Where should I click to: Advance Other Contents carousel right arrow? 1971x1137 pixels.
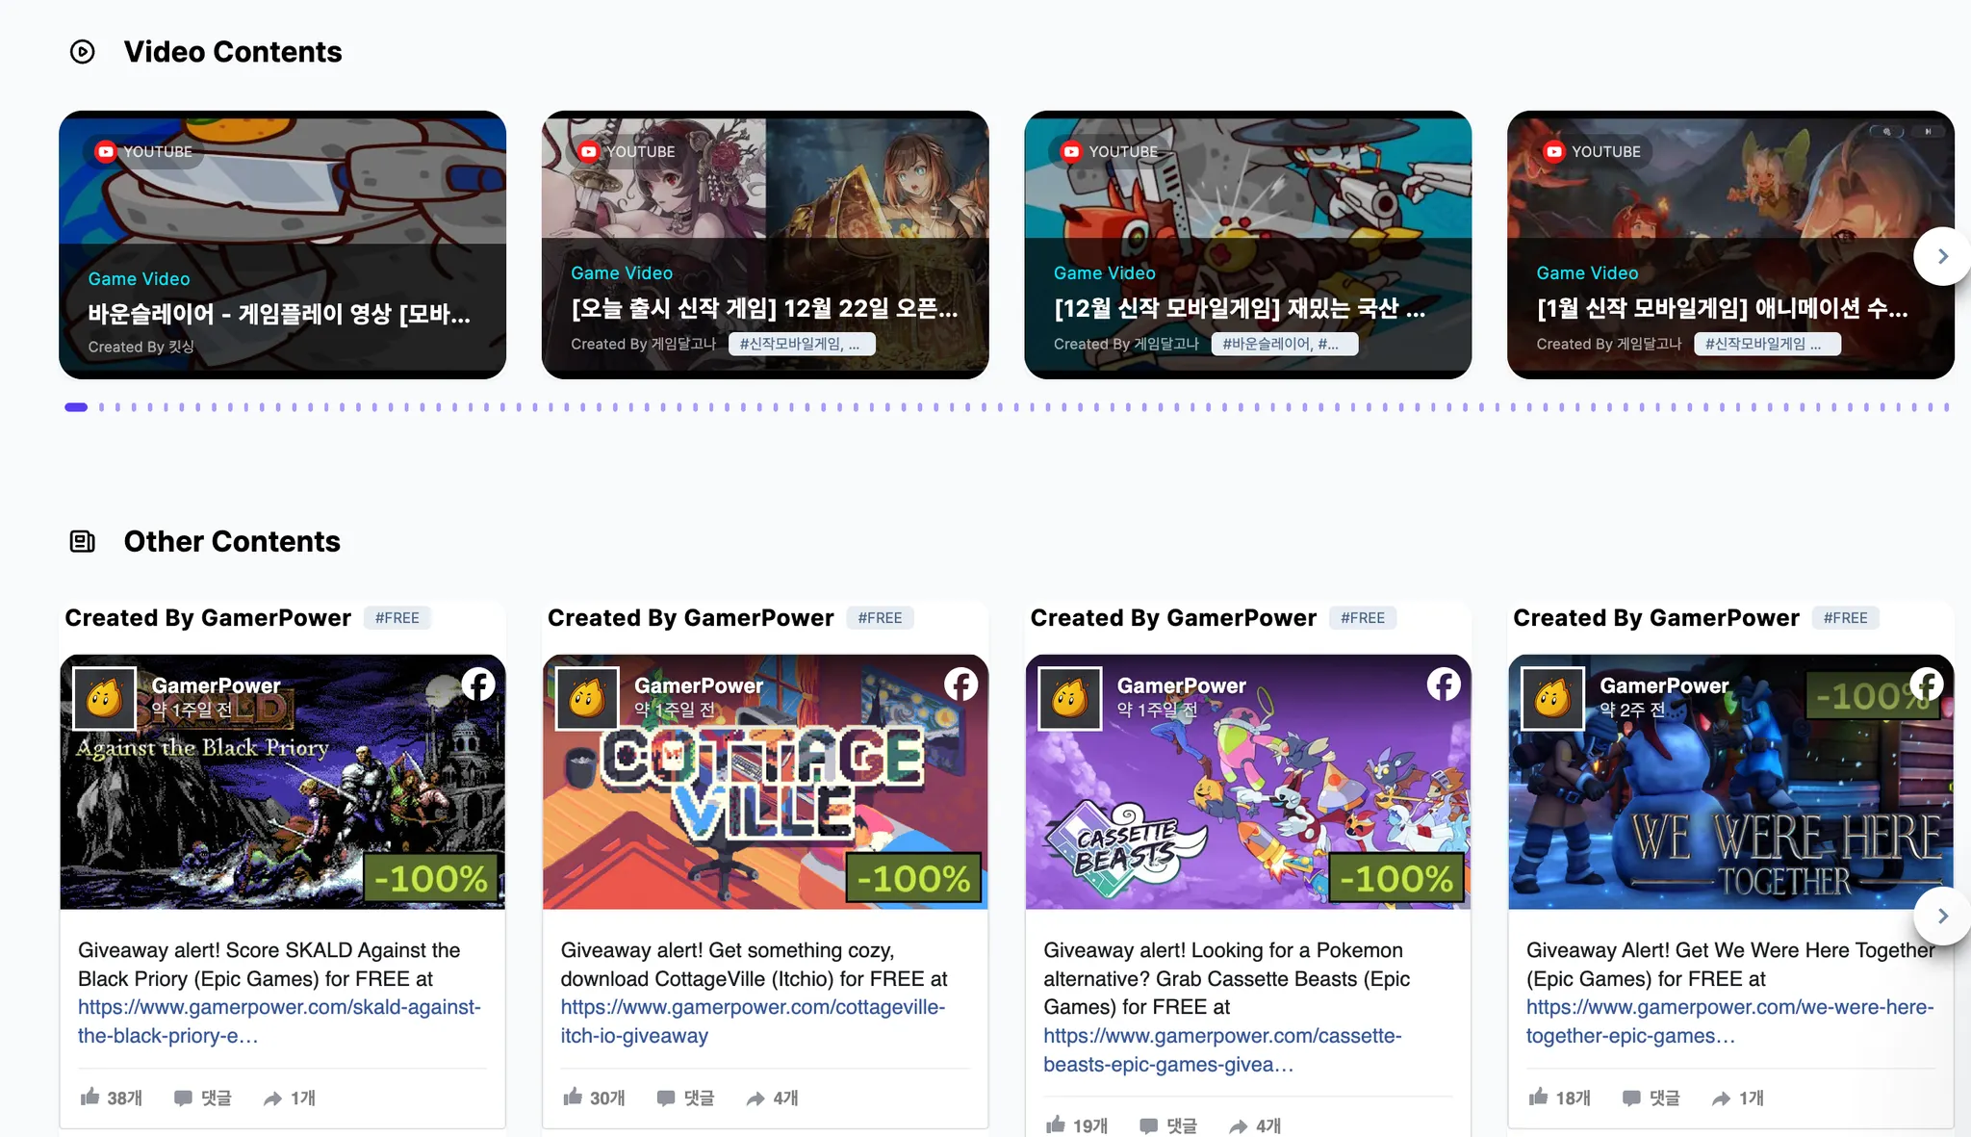pos(1942,916)
